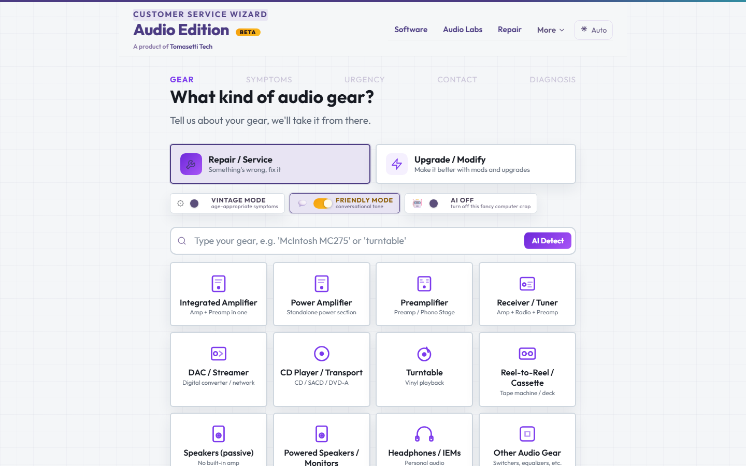Jump to the Symptoms step
The height and width of the screenshot is (466, 746).
[x=269, y=80]
